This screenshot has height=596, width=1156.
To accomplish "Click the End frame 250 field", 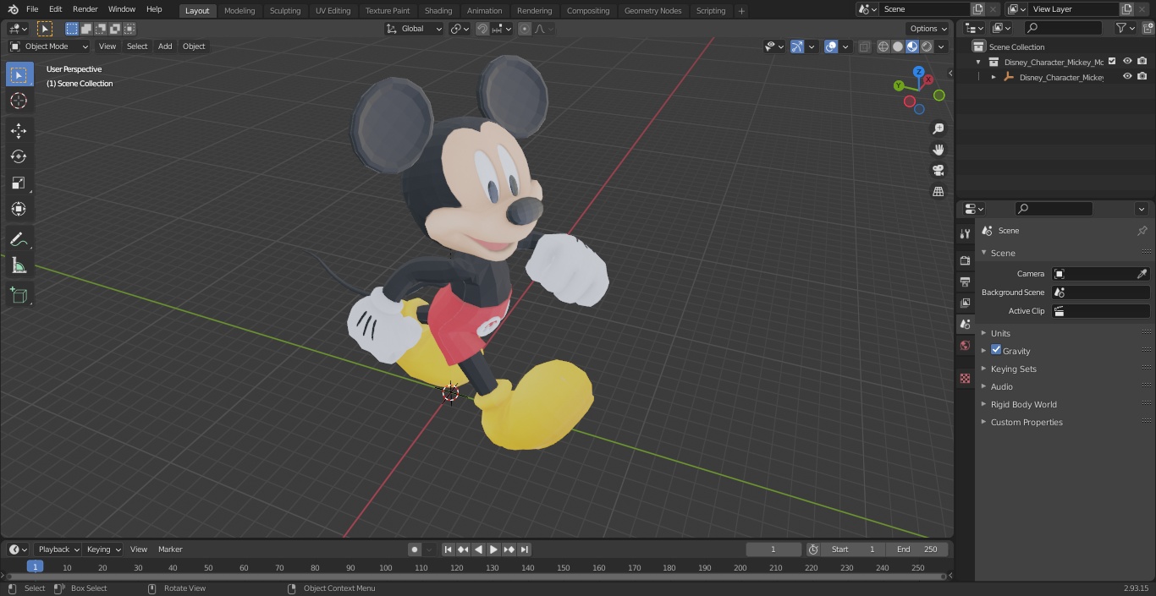I will (917, 550).
